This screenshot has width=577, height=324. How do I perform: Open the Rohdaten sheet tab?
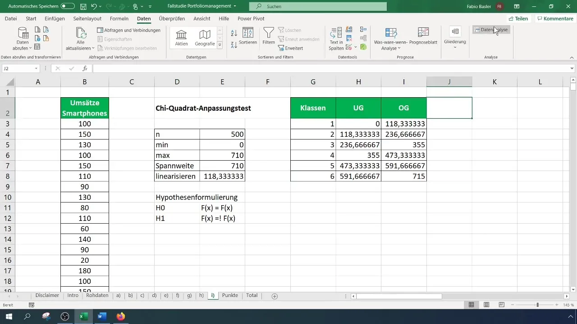click(x=97, y=296)
